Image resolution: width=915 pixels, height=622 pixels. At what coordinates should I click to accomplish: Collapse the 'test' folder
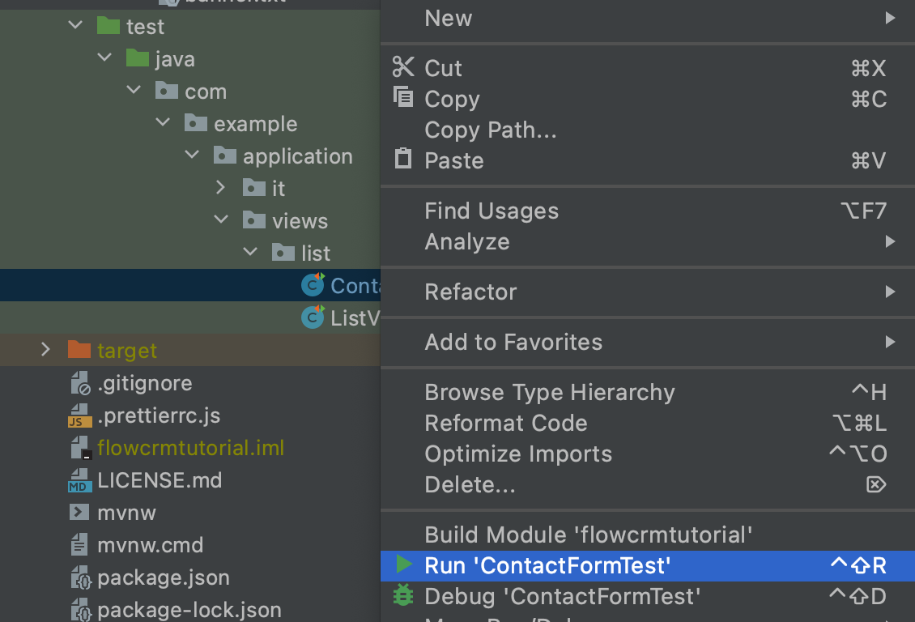pyautogui.click(x=74, y=25)
